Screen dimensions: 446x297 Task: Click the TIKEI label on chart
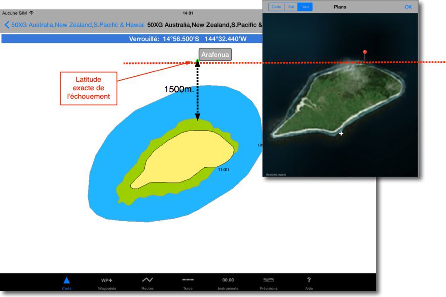(x=223, y=169)
